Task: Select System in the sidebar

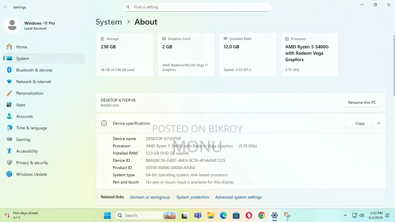Action: [44, 58]
